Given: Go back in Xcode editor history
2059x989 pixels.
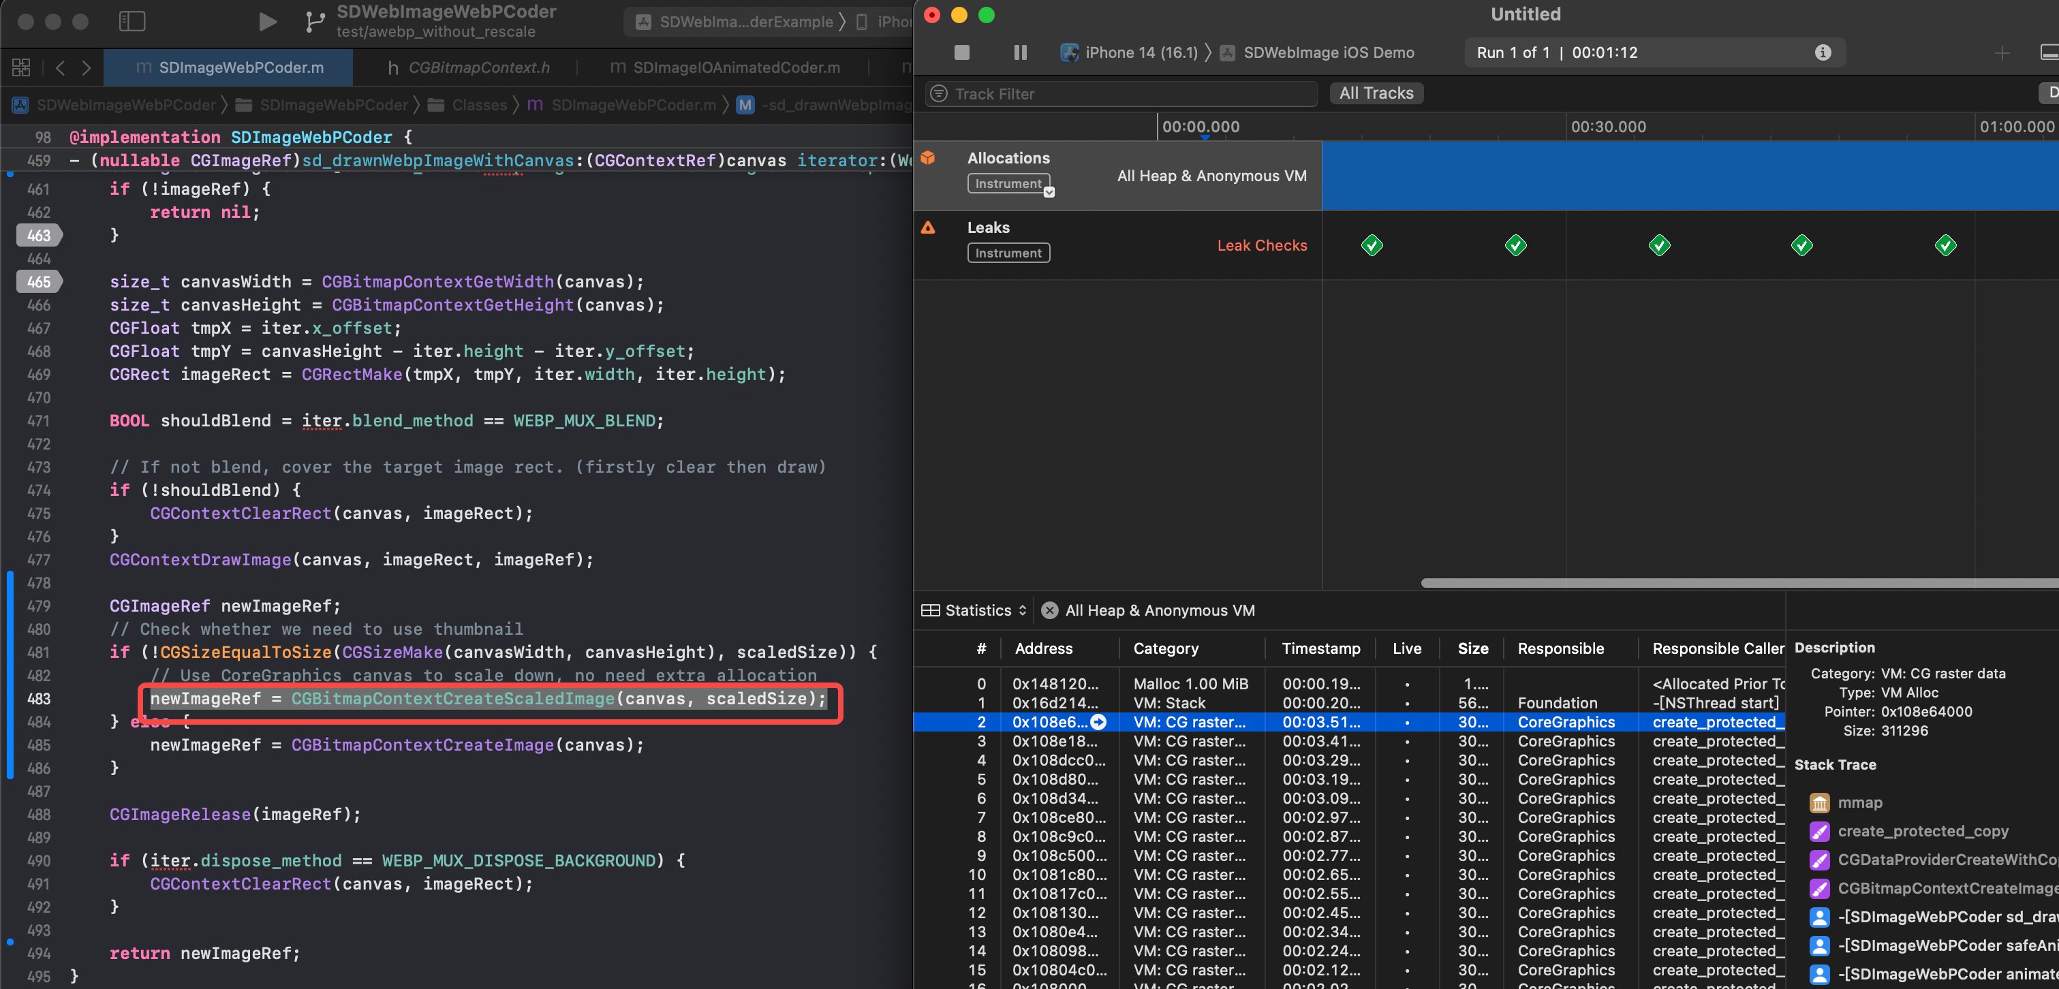Looking at the screenshot, I should click(60, 68).
